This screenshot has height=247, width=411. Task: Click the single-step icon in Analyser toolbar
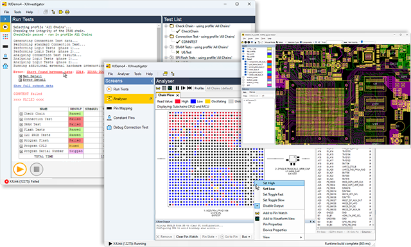pos(183,88)
